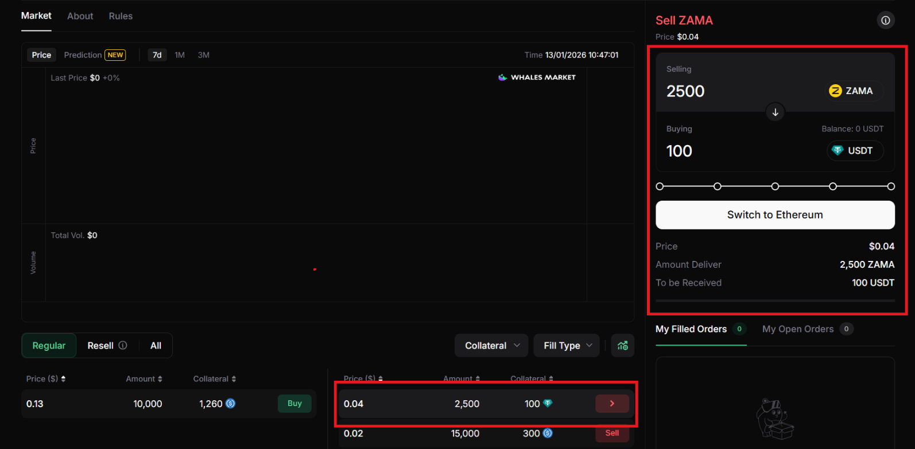Click the 0.02 price cell
The image size is (915, 449).
(x=354, y=434)
